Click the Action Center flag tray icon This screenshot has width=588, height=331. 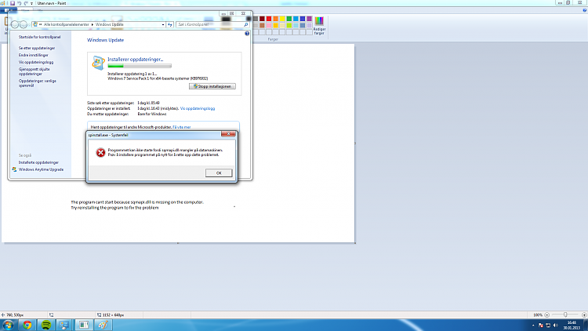point(541,326)
